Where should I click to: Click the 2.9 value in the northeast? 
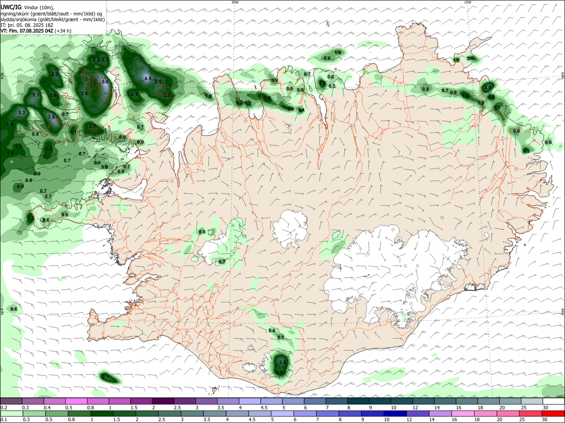point(488,87)
